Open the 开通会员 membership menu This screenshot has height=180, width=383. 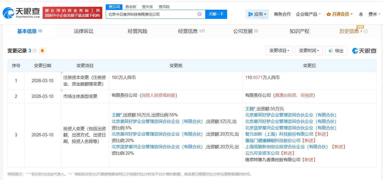click(x=340, y=14)
